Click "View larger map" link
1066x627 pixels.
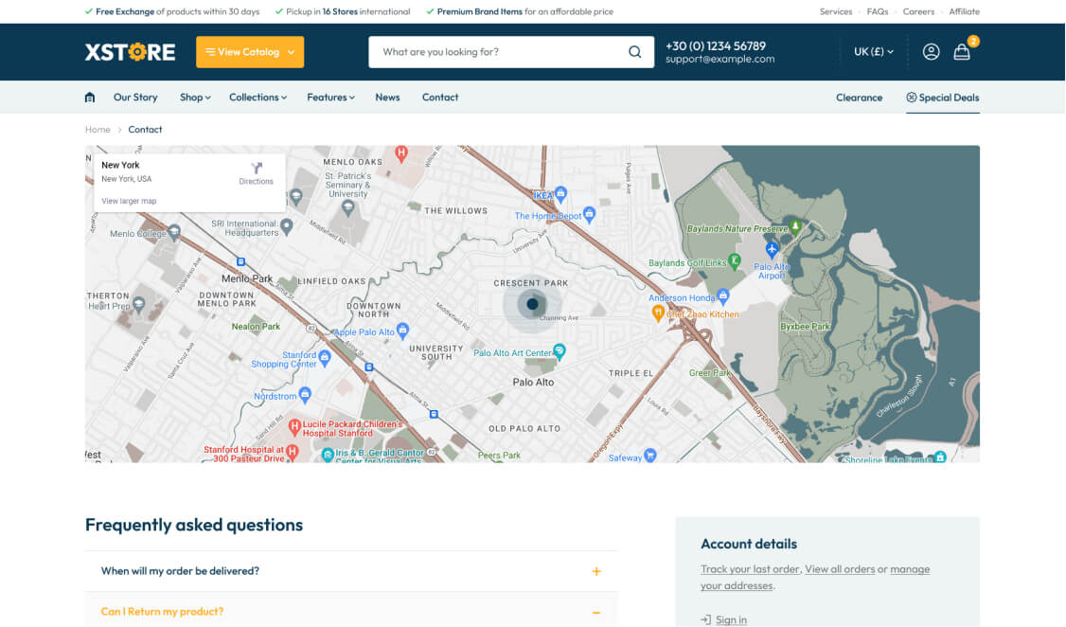(x=129, y=201)
